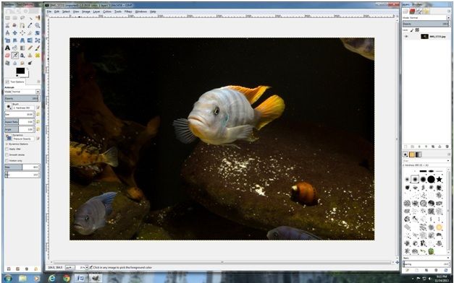The image size is (454, 283).
Task: Enable the Smooth stroke checkbox
Action: pos(7,154)
